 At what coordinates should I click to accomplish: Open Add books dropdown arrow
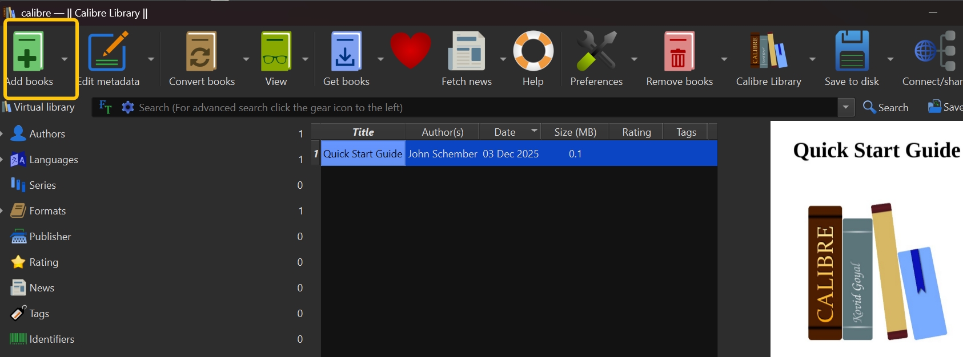pyautogui.click(x=65, y=59)
